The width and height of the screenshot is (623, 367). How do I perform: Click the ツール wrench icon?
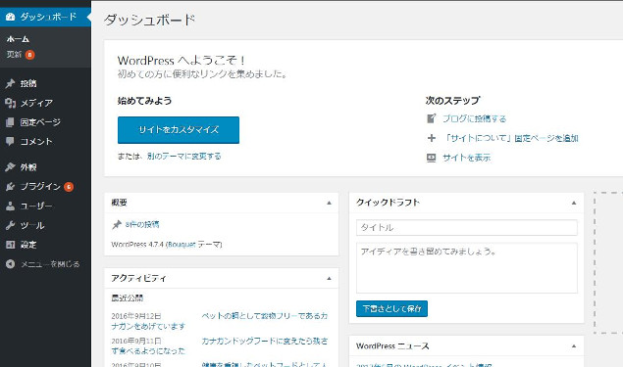(x=11, y=225)
